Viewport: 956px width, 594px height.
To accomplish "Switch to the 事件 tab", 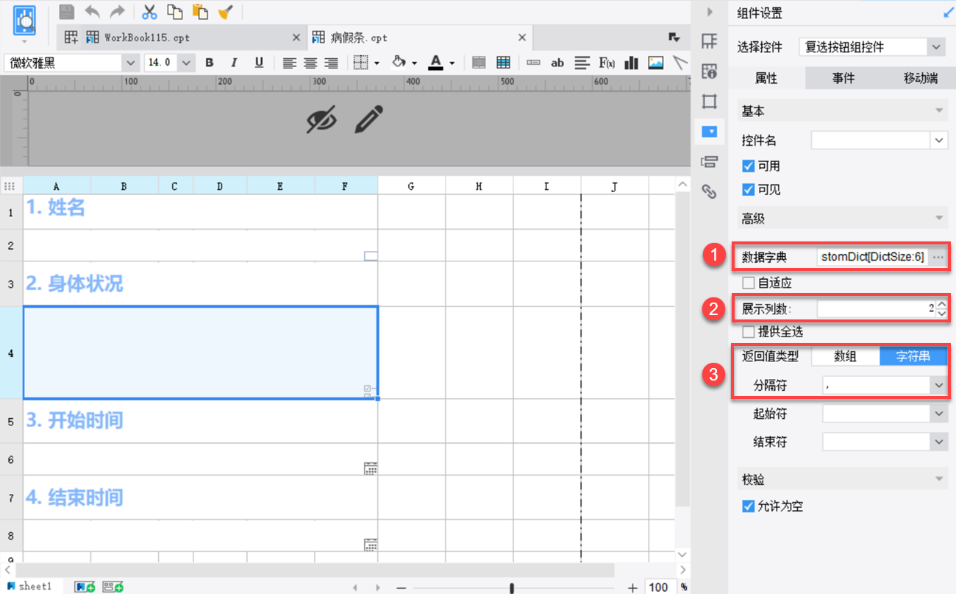I will (x=843, y=78).
